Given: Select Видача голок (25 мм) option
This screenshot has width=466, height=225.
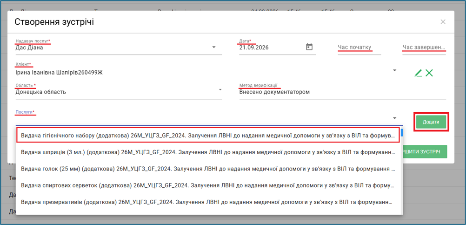Looking at the screenshot, I should pos(208,169).
